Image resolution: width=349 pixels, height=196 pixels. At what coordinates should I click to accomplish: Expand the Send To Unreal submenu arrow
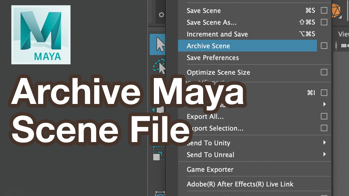324,154
